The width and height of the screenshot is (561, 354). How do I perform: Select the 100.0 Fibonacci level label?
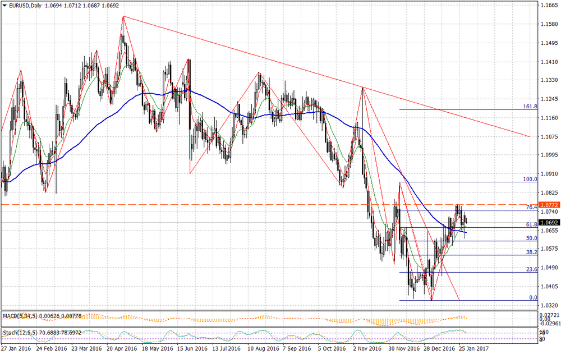click(x=530, y=179)
